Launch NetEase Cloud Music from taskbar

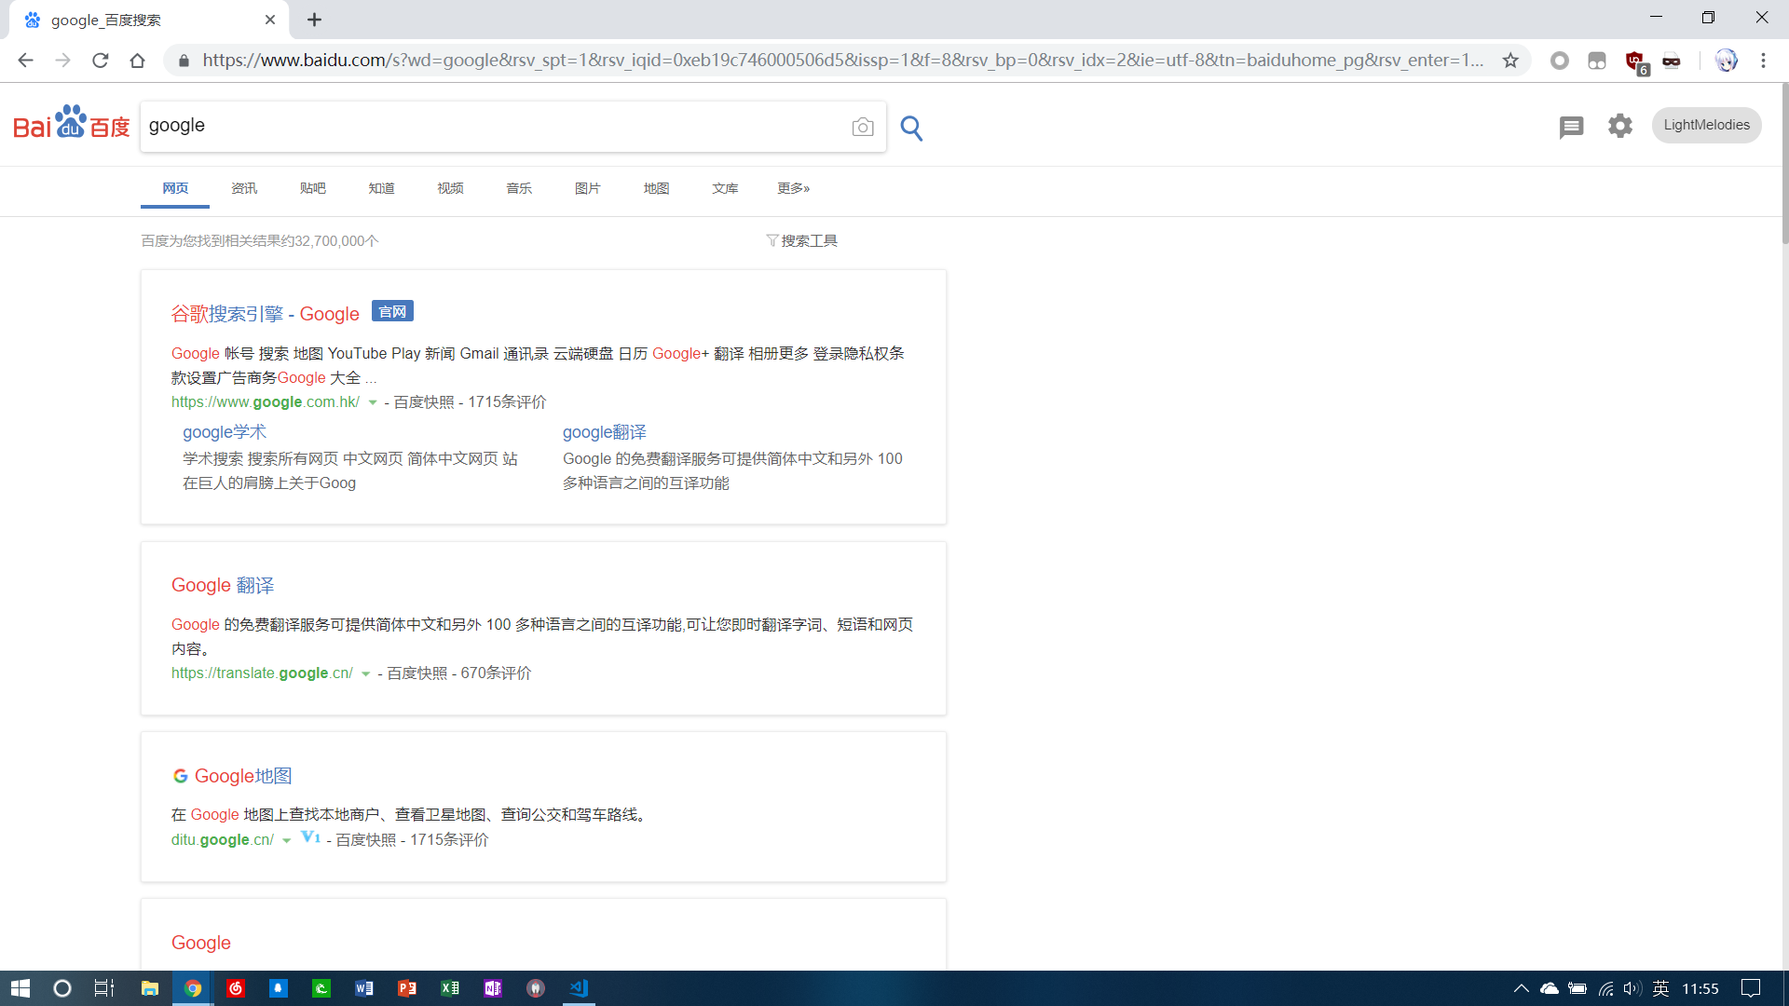click(x=236, y=988)
